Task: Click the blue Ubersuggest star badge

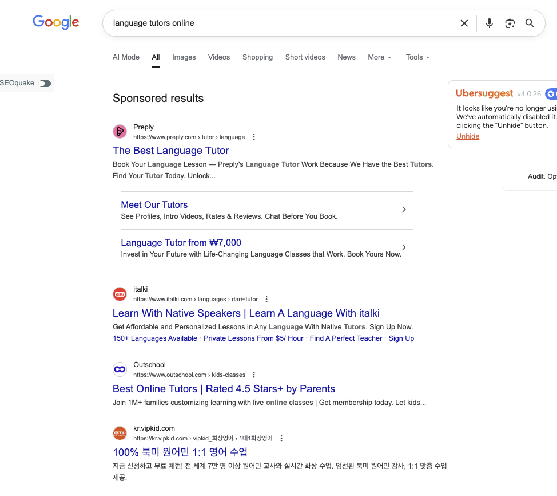Action: coord(551,94)
